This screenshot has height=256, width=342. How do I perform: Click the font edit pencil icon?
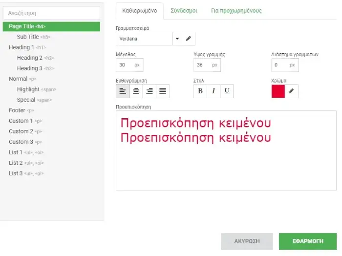189,39
